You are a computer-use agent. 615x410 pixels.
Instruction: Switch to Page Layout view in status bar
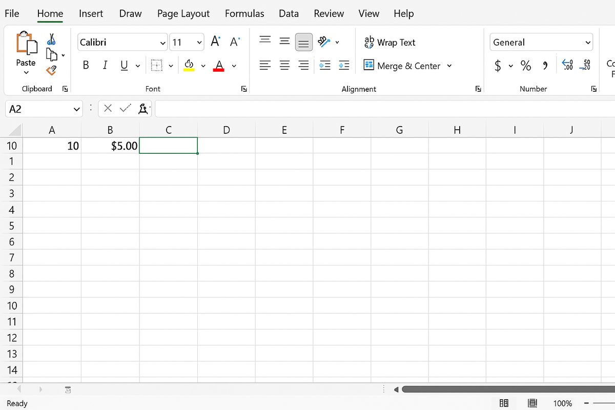tap(532, 403)
